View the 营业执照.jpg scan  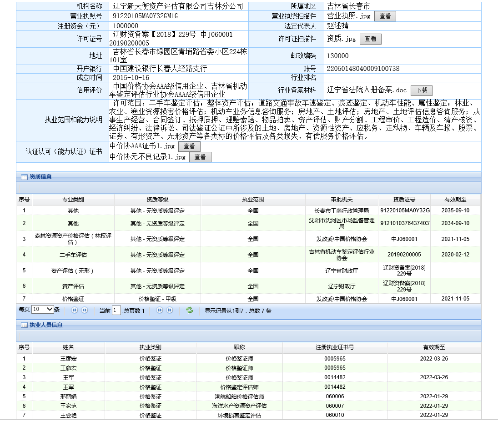385,16
